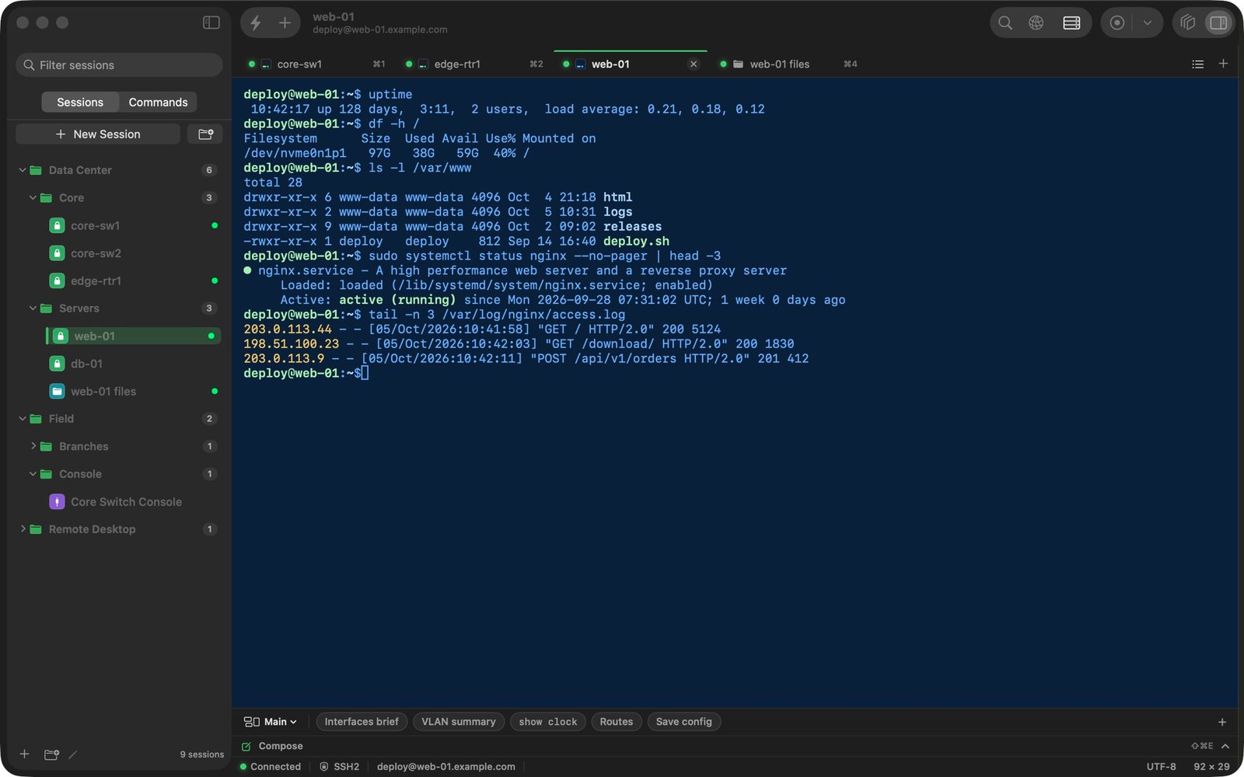Screen dimensions: 1244x777
Task: Click the New Session button
Action: pyautogui.click(x=98, y=134)
